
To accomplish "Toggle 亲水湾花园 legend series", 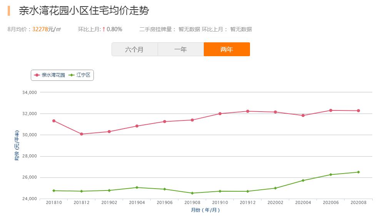I will pyautogui.click(x=50, y=75).
